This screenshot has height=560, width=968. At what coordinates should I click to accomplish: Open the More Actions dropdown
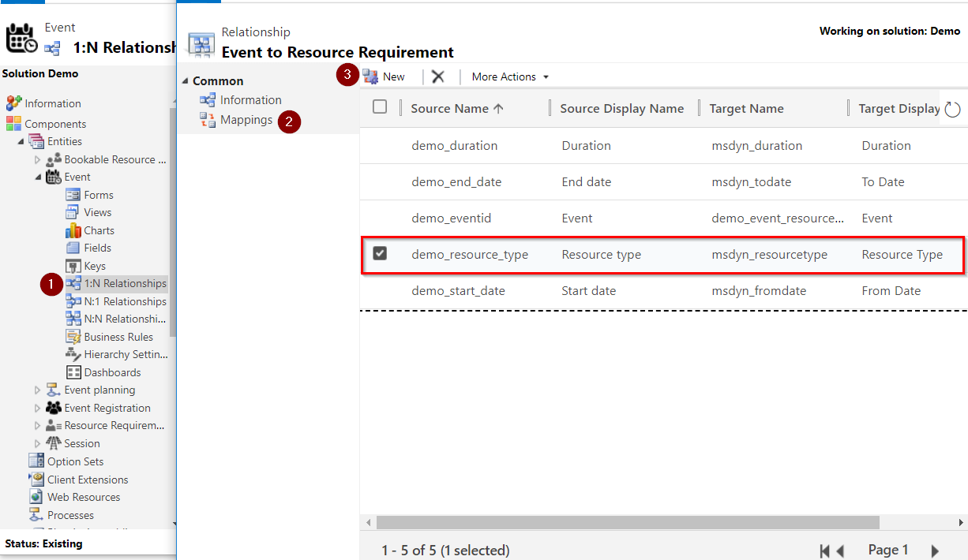click(509, 77)
